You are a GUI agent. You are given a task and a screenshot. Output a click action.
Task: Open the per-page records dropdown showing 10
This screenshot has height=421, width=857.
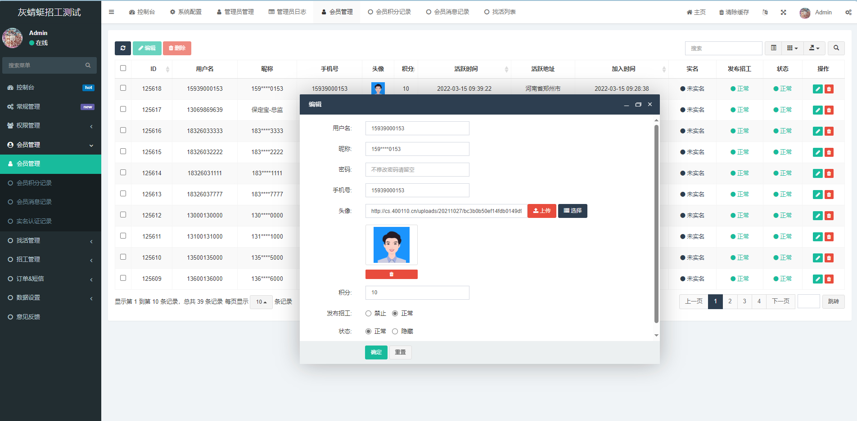(x=261, y=302)
